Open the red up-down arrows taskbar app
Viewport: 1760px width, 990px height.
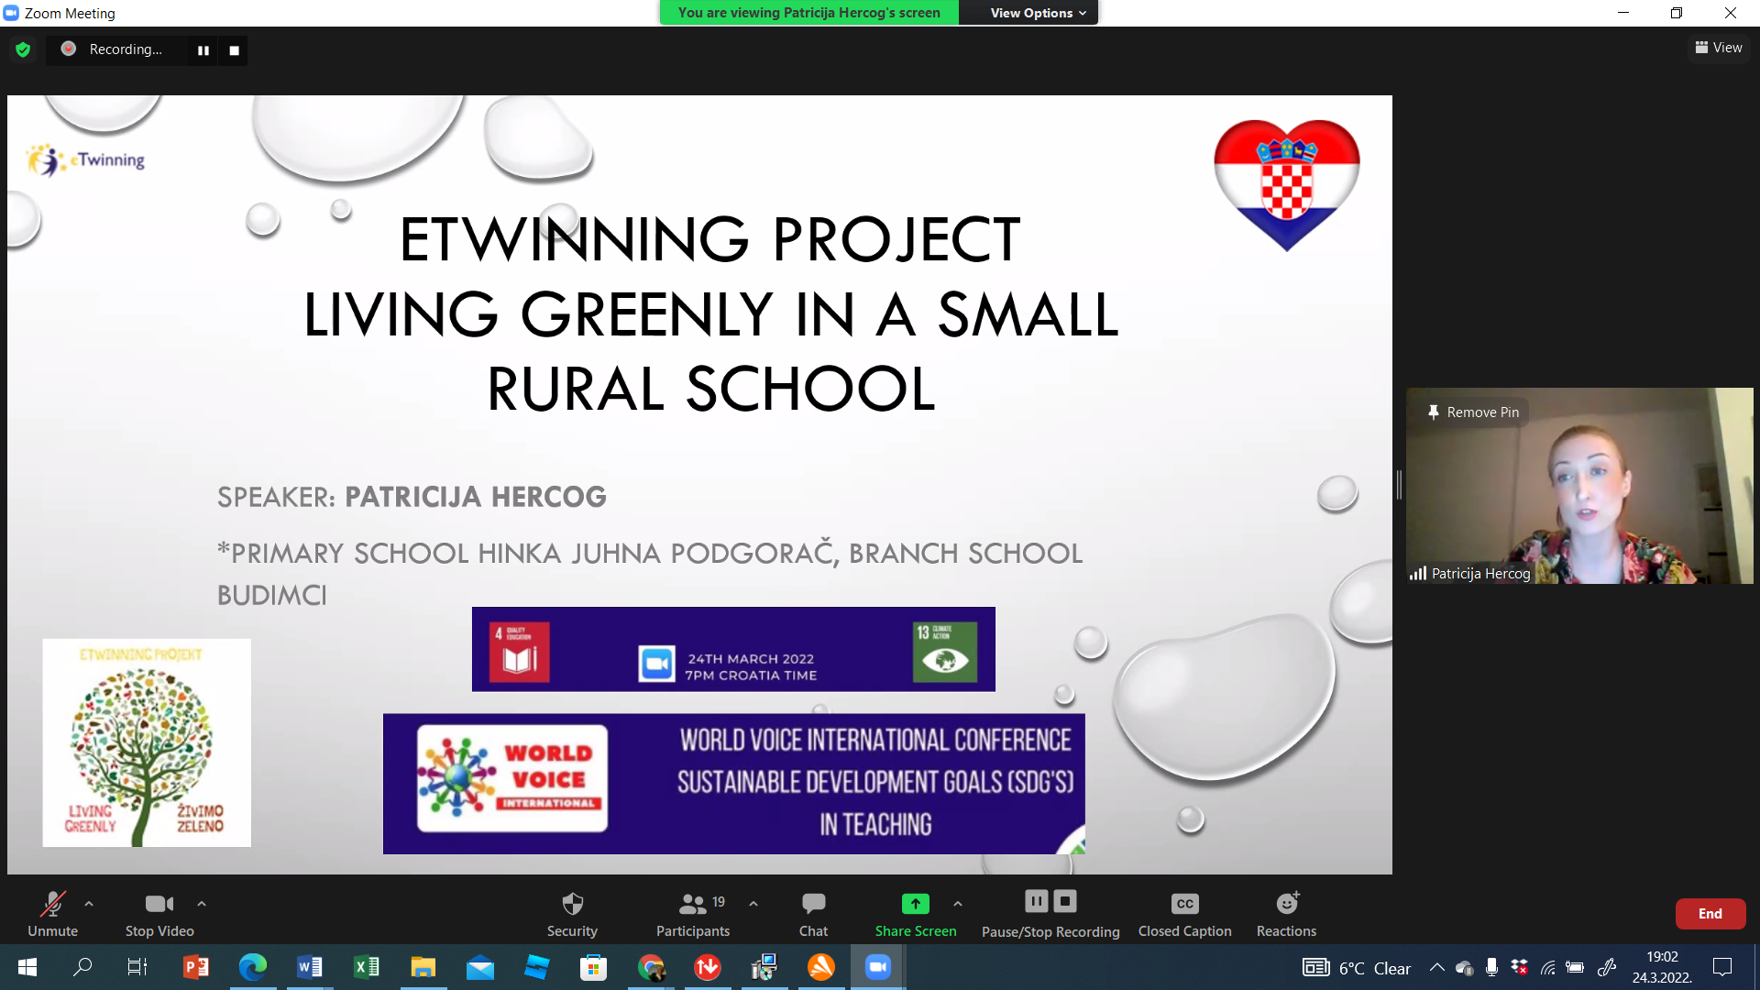click(708, 967)
